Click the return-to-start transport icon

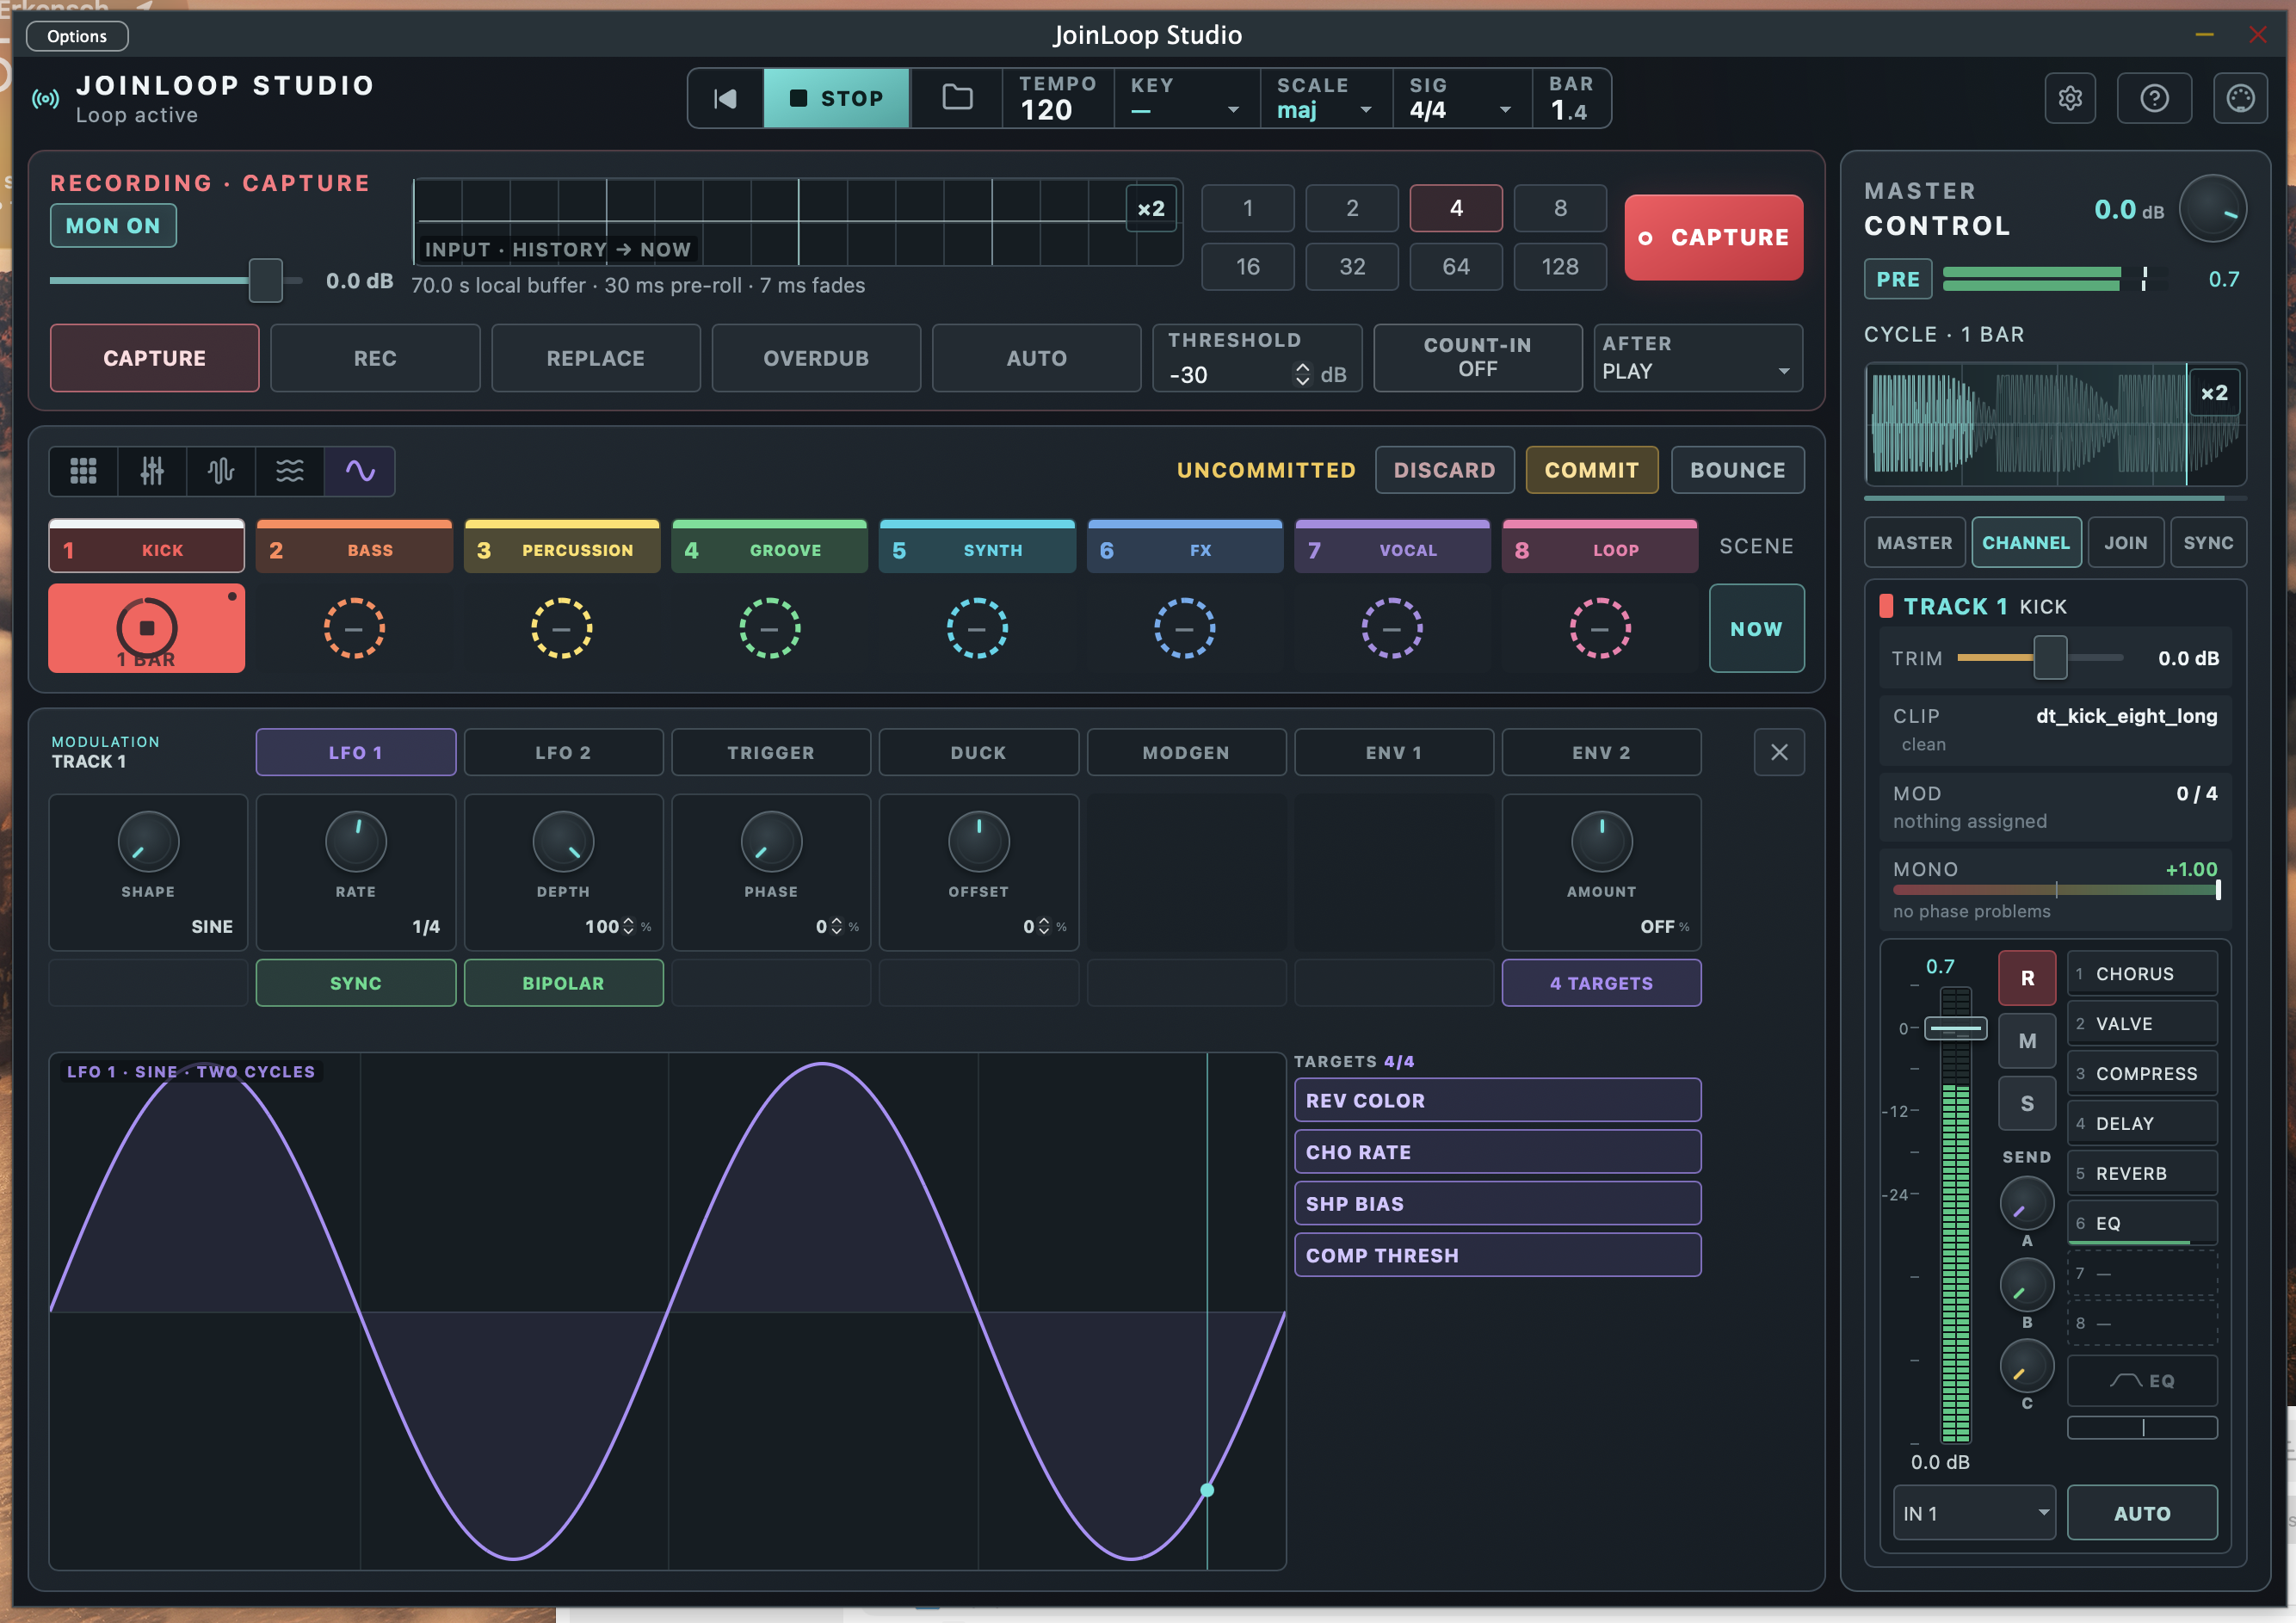(725, 98)
